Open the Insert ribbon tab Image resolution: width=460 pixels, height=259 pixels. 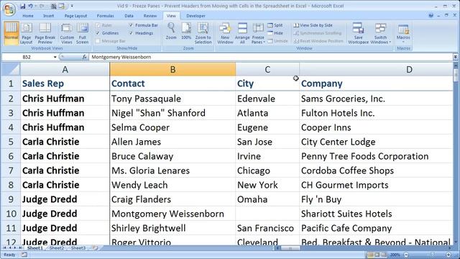(48, 16)
